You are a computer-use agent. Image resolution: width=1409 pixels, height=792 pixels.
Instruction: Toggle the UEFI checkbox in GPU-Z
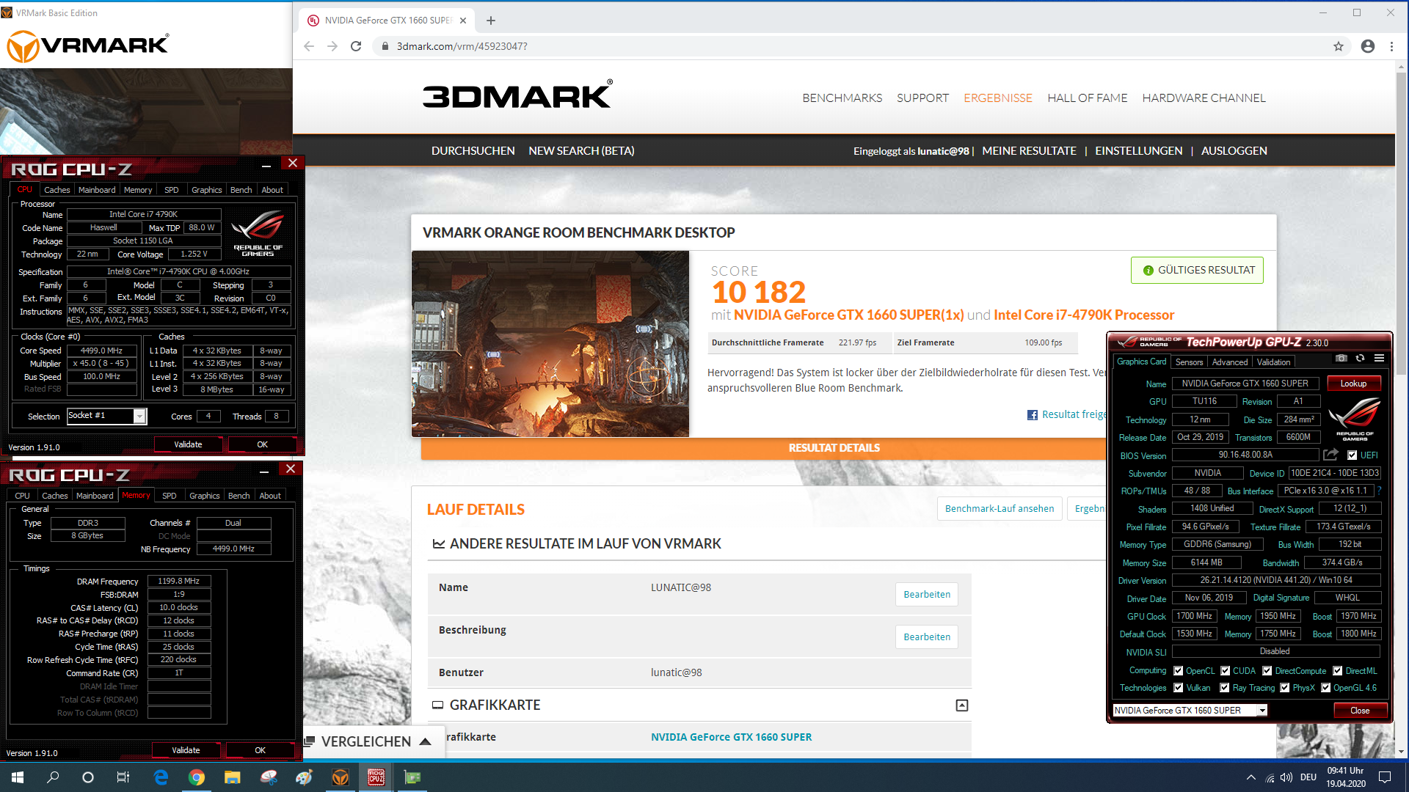1352,455
